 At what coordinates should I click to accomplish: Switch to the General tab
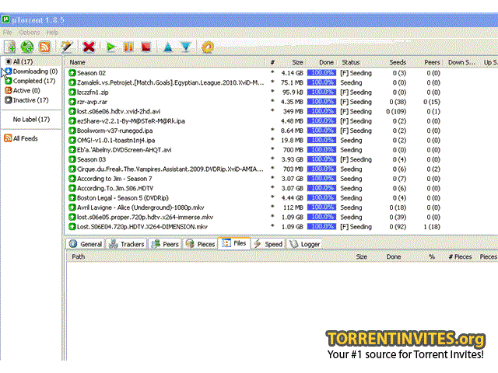coord(86,244)
